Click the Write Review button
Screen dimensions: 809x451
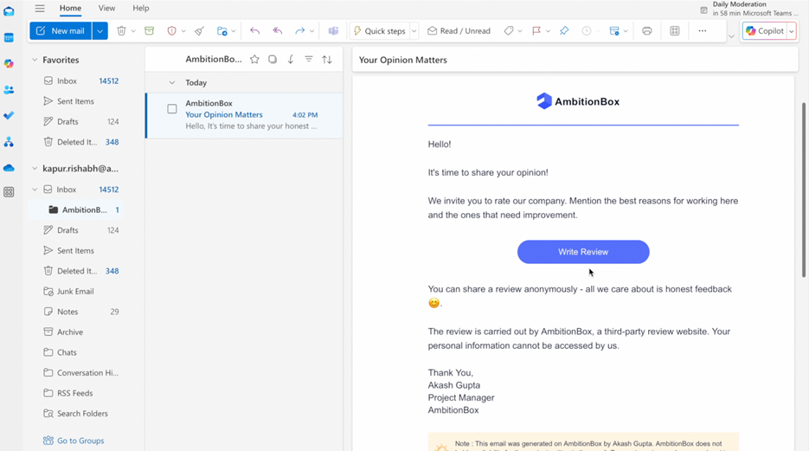click(583, 252)
